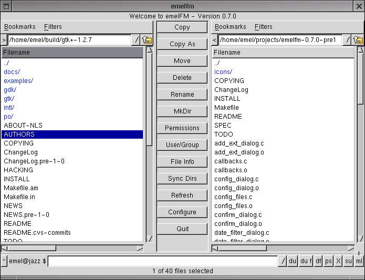The image size is (365, 280).
Task: Open the right panel Bookmarks menu
Action: click(230, 27)
